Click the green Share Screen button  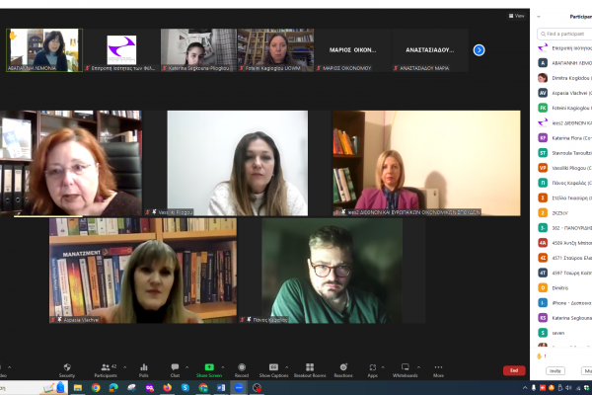tap(209, 370)
